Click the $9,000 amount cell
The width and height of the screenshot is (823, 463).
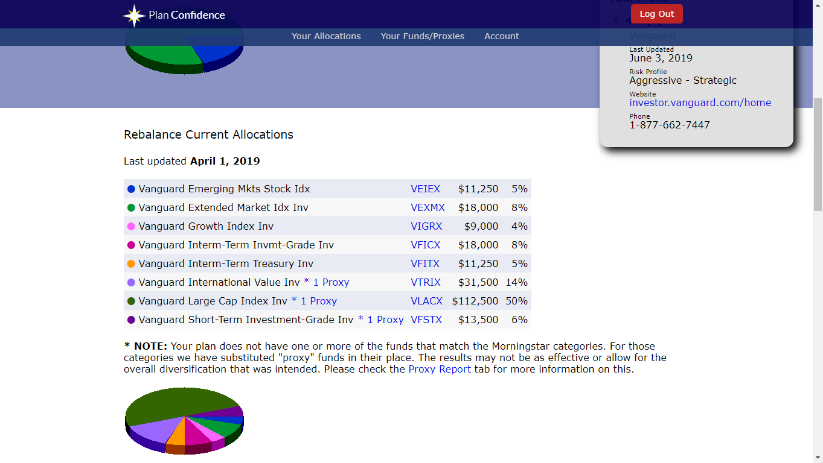click(481, 226)
